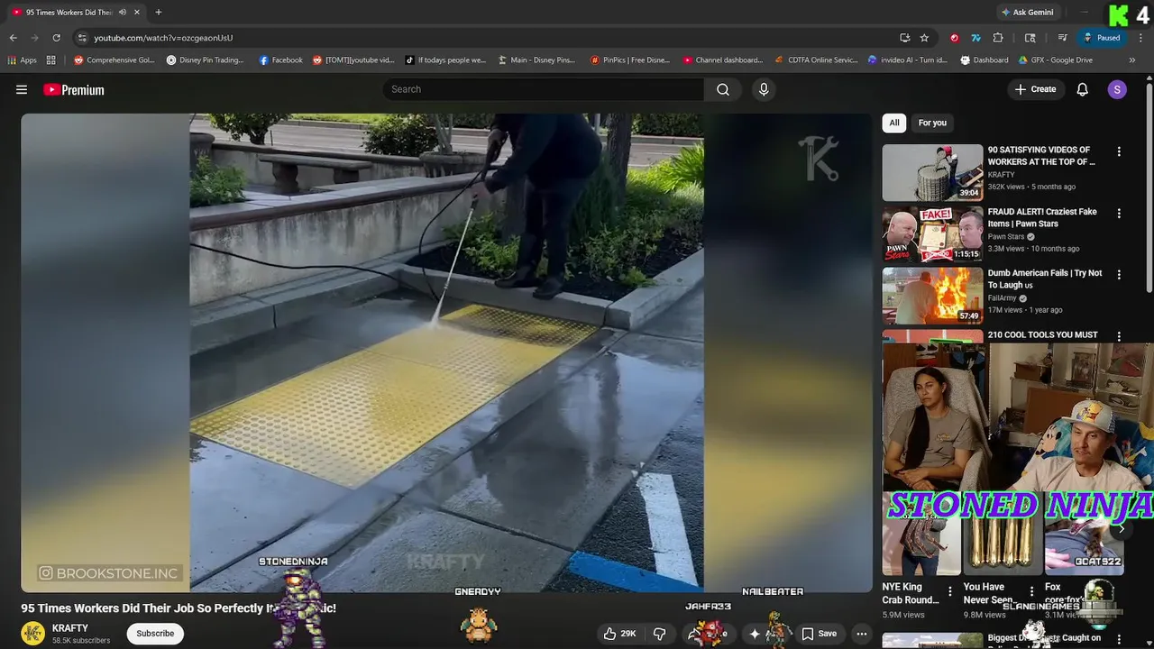Click the Paused profile button
1154x649 pixels.
coord(1102,38)
